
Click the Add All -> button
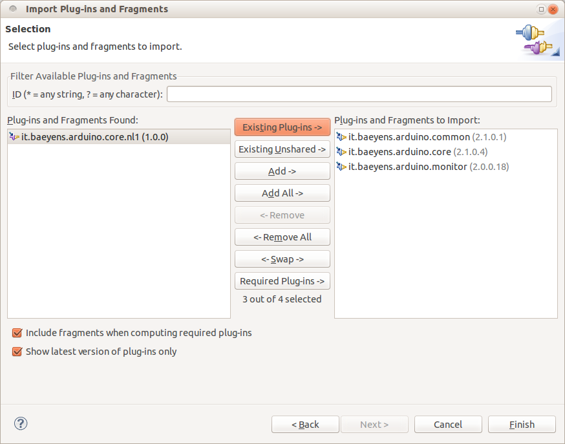tap(282, 193)
